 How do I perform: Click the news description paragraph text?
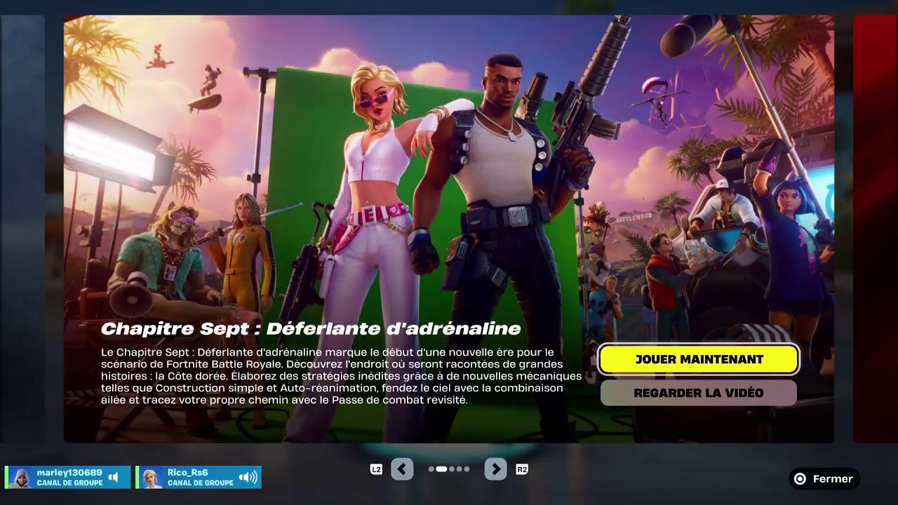point(341,376)
